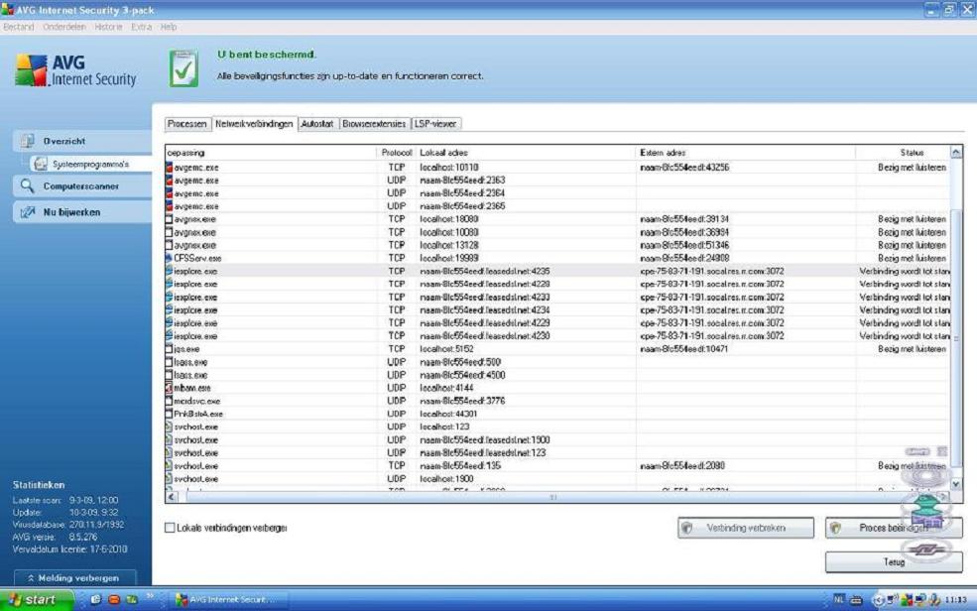Image resolution: width=977 pixels, height=611 pixels.
Task: Select the avgnsx.exe row on localhost:18080
Action: click(x=557, y=219)
